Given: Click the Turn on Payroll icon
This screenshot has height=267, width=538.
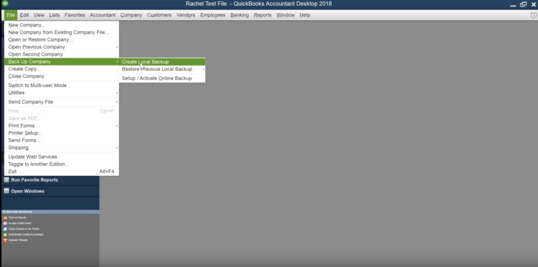Looking at the screenshot, I should click(x=5, y=218).
